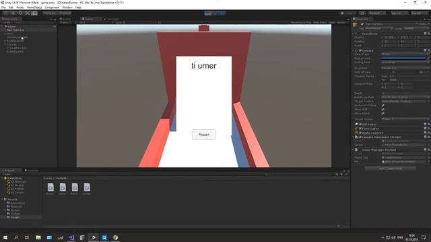Select the Scale tool in Unity toolbar
The height and width of the screenshot is (242, 431).
pos(27,13)
